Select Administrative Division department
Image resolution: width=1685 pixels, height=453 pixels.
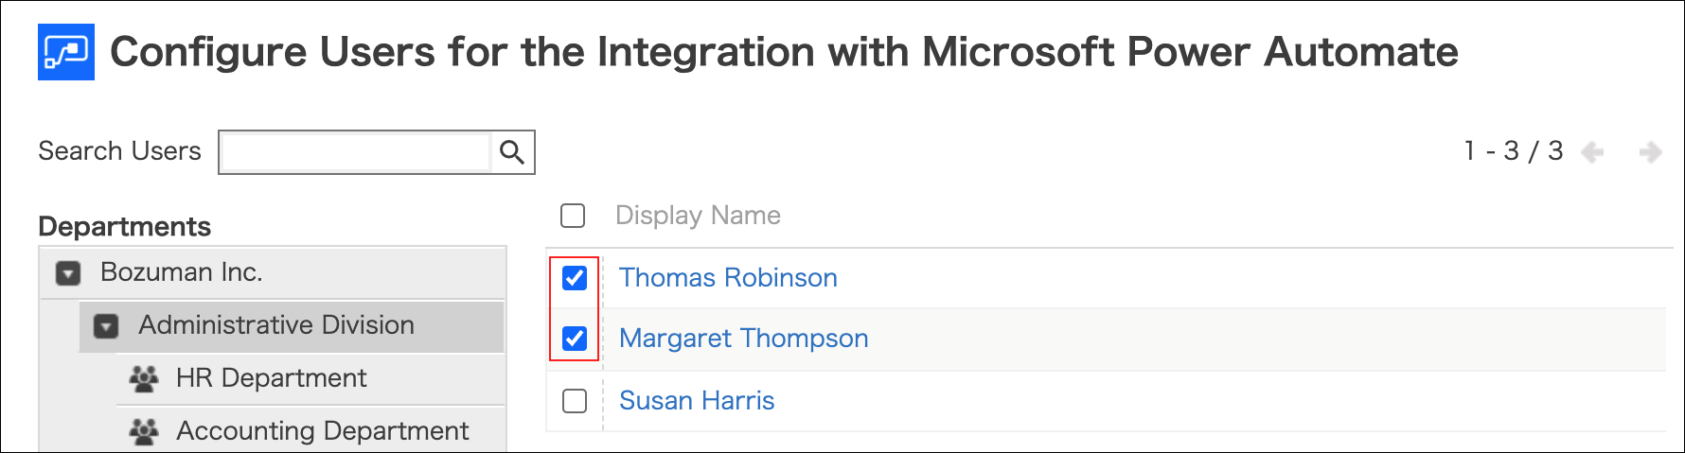pos(276,325)
